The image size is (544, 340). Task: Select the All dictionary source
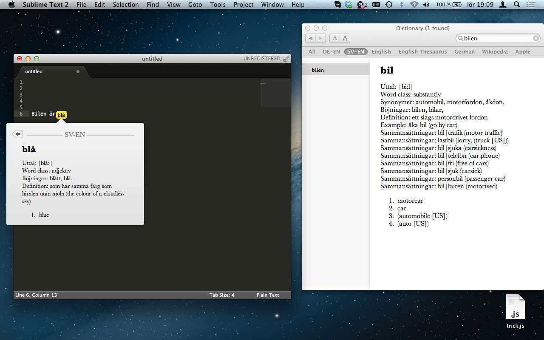pyautogui.click(x=312, y=51)
